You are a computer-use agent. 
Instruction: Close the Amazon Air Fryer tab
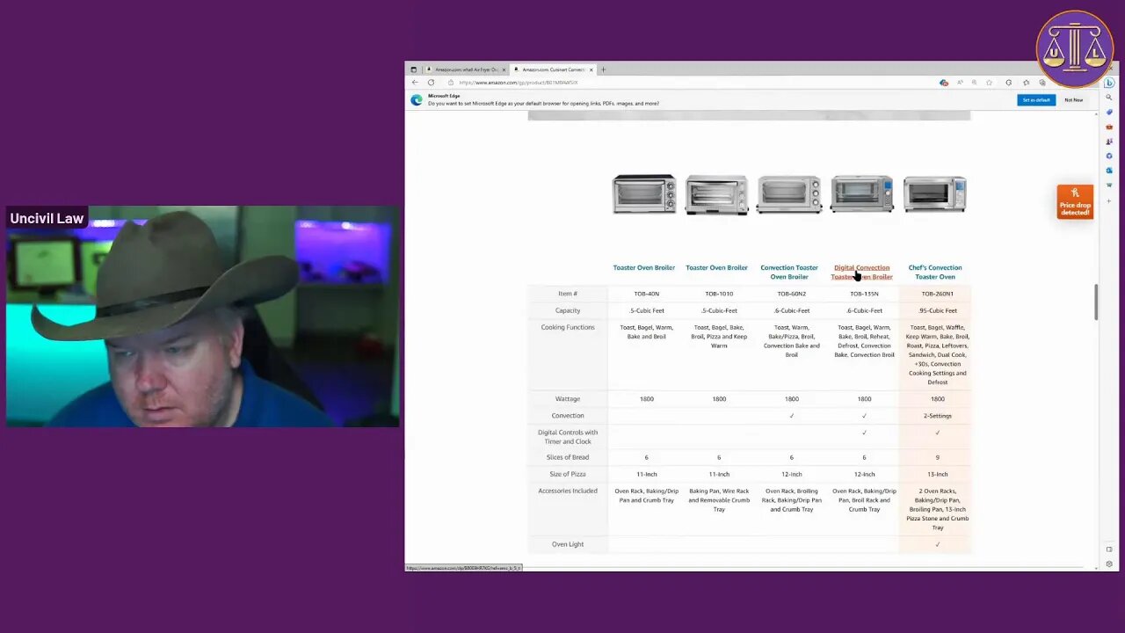tap(504, 69)
